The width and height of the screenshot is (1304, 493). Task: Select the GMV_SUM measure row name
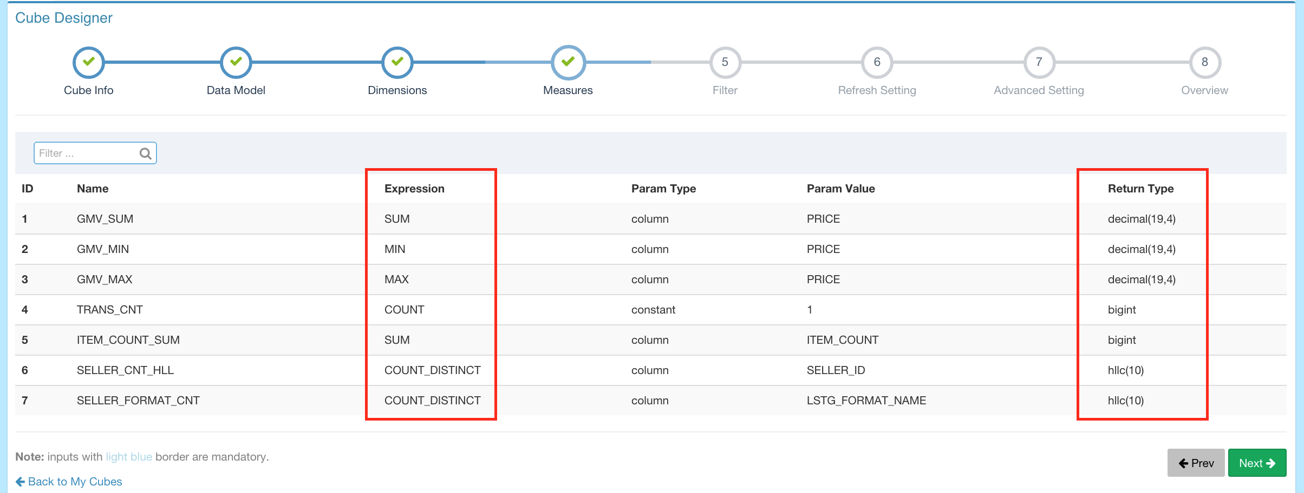(105, 219)
